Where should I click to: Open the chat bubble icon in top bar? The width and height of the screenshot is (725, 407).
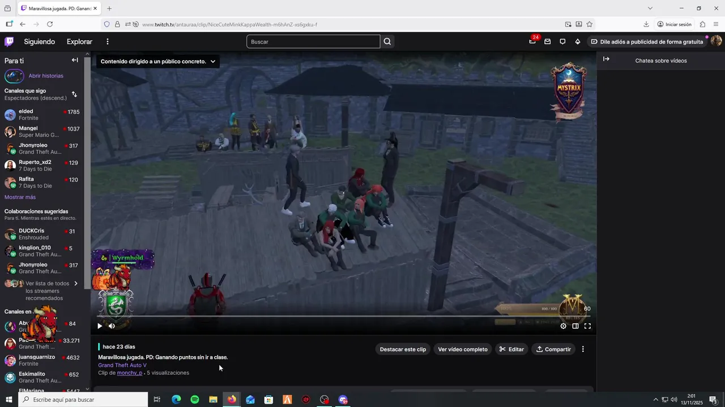click(x=562, y=41)
